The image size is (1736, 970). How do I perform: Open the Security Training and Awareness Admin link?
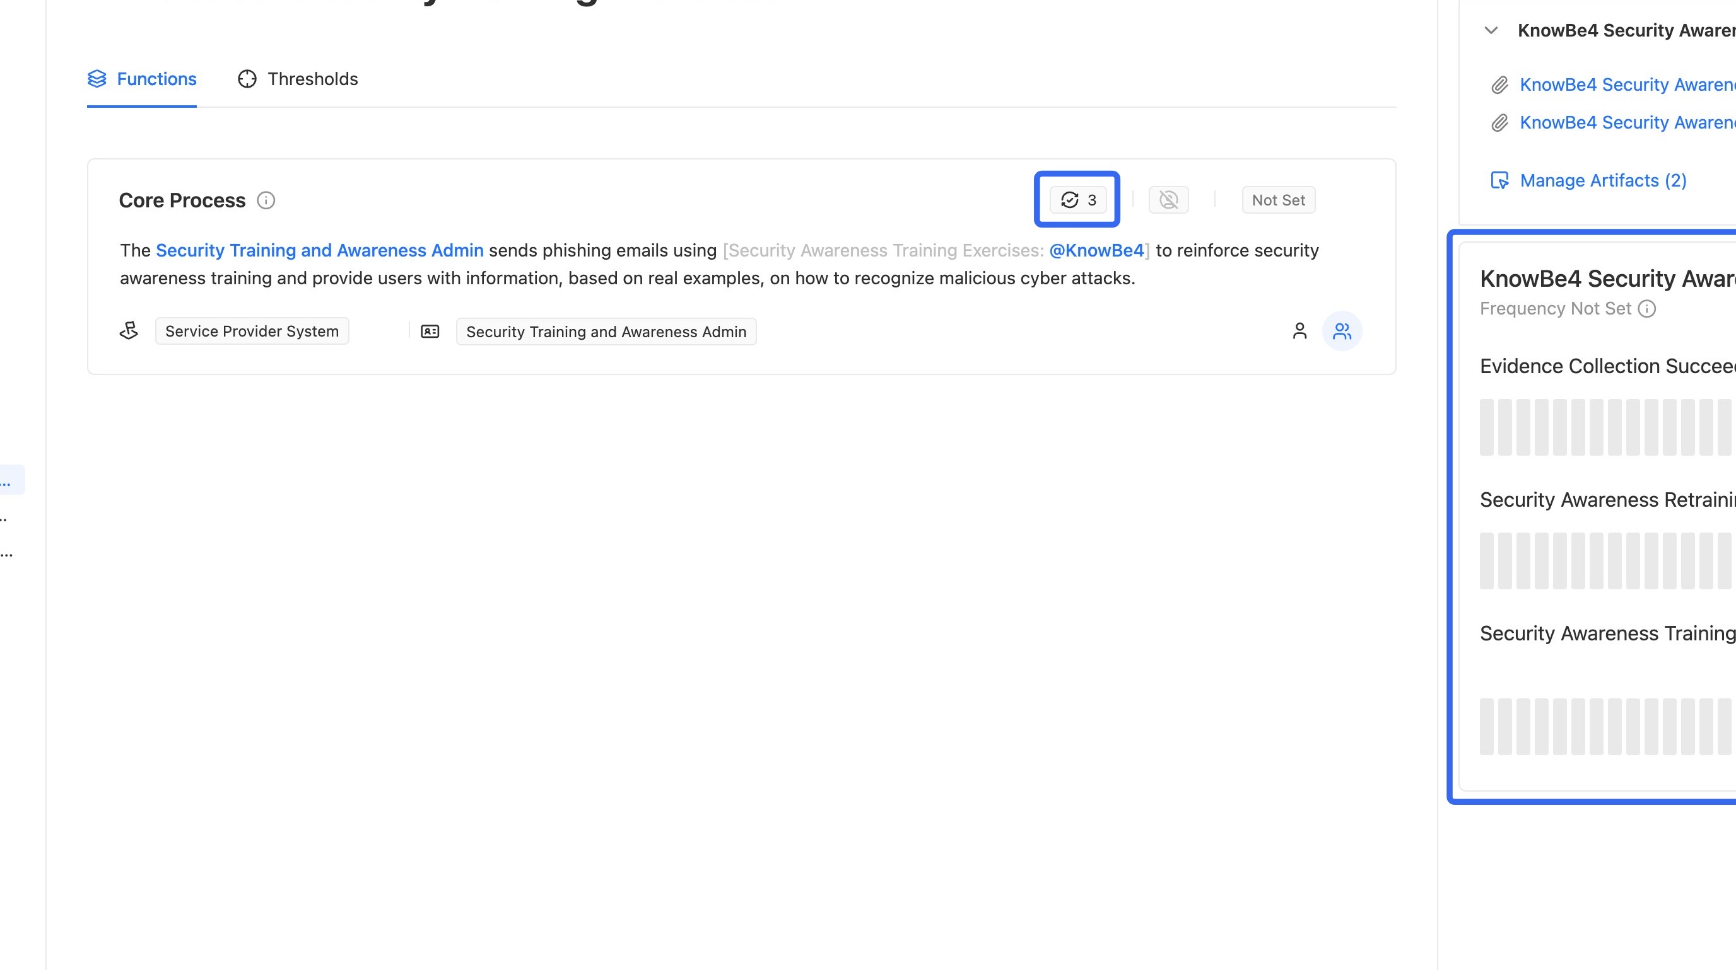pos(319,250)
